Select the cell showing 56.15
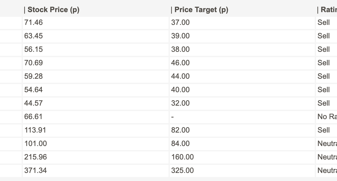The width and height of the screenshot is (337, 181). [x=95, y=49]
